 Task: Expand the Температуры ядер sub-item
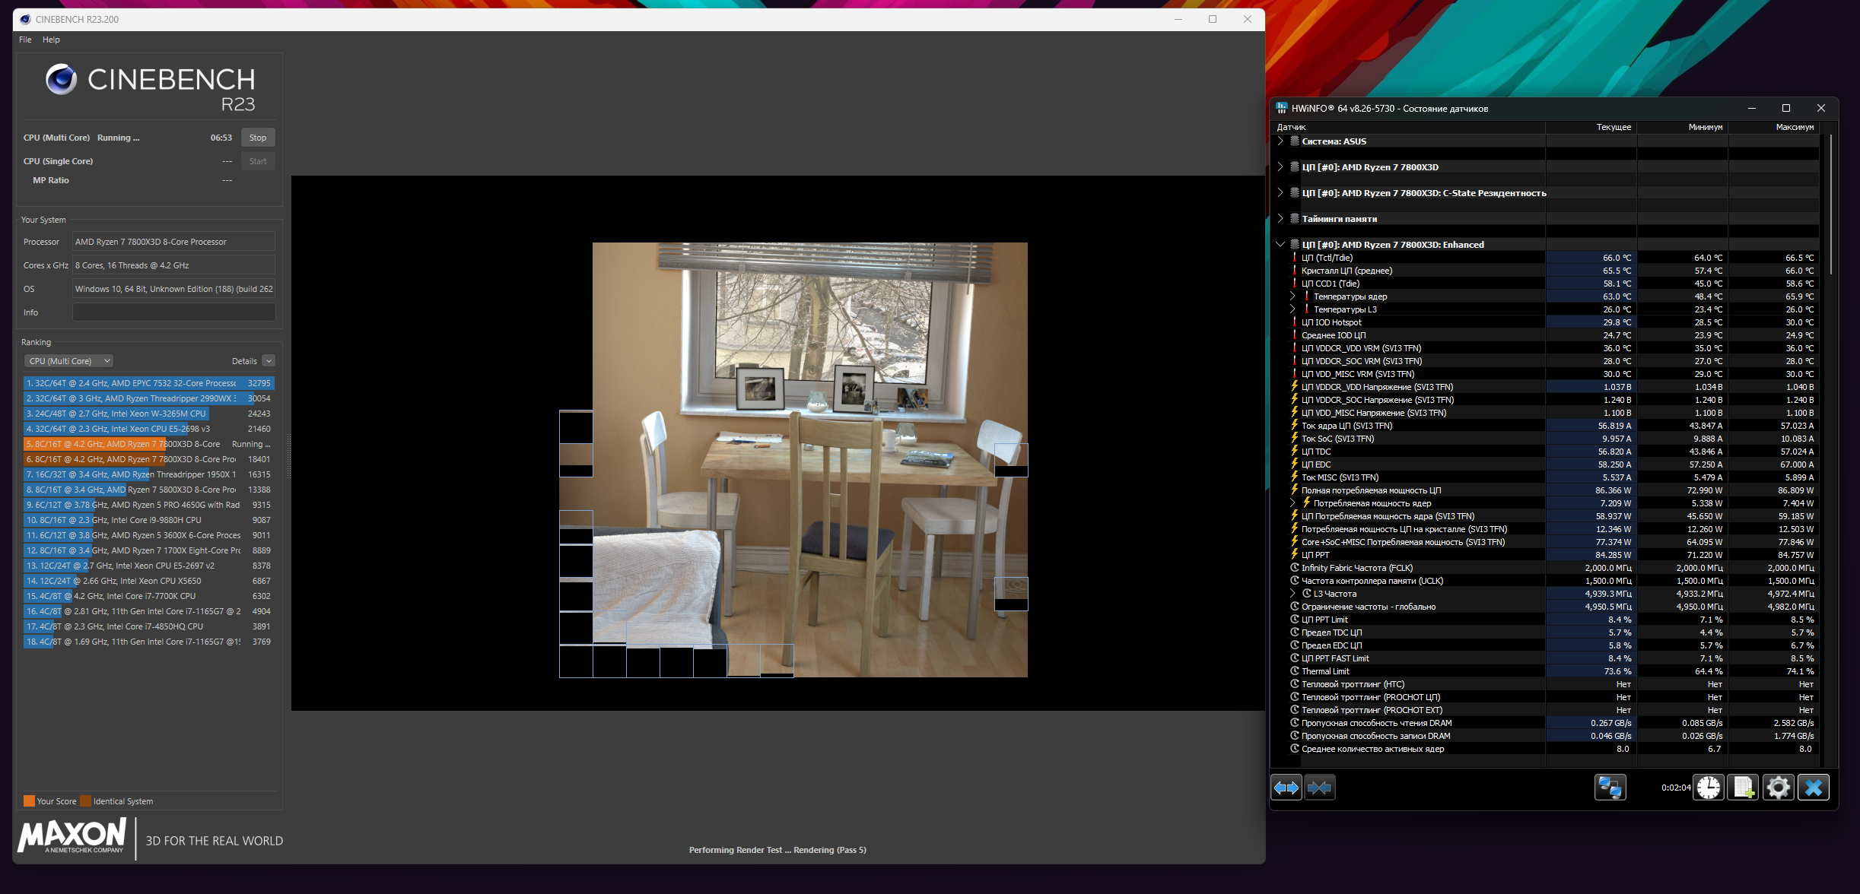pos(1292,296)
